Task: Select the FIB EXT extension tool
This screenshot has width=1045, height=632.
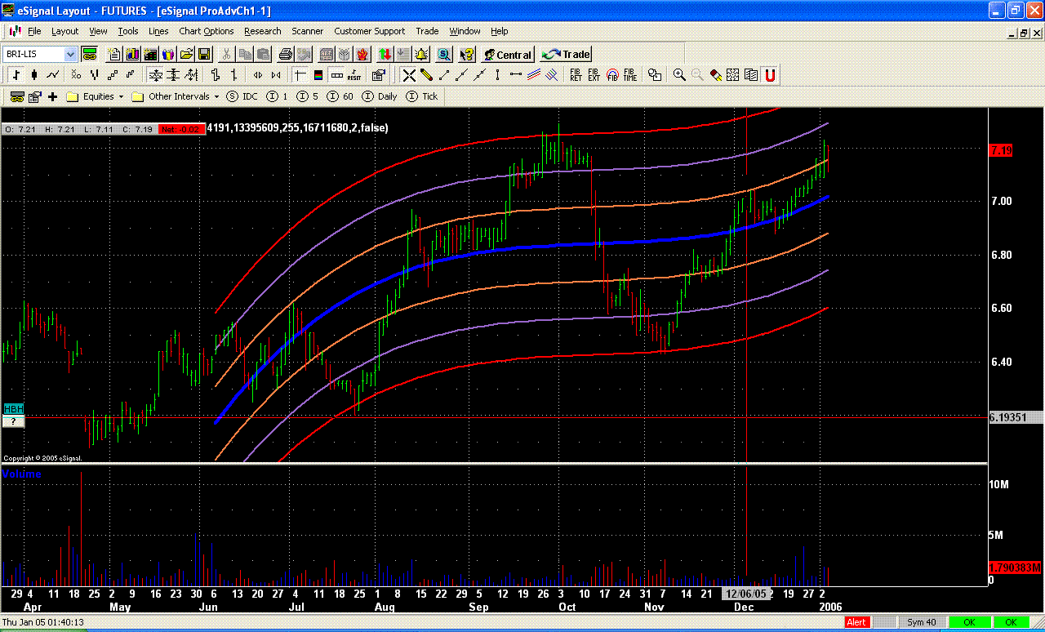Action: click(x=594, y=75)
